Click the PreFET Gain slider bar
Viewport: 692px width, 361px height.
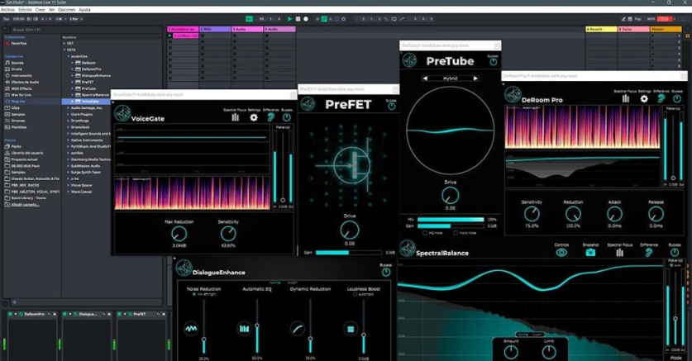pyautogui.click(x=349, y=253)
